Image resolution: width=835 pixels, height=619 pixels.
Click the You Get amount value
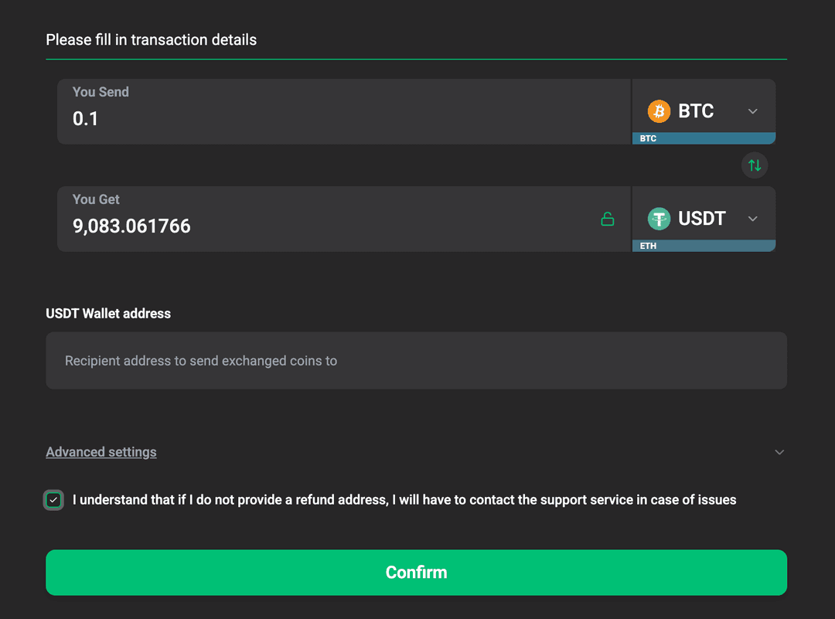pyautogui.click(x=131, y=226)
